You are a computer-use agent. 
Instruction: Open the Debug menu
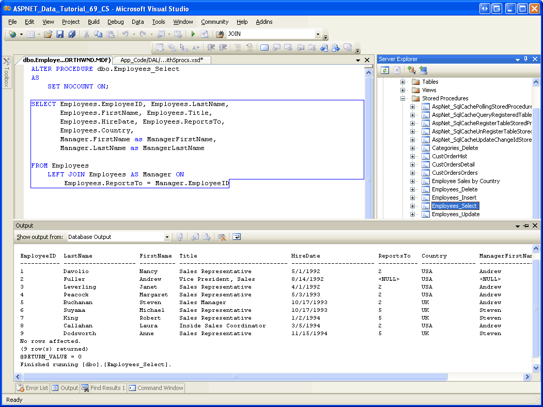pos(115,22)
